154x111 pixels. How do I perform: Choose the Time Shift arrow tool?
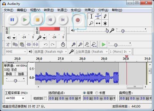[98, 23]
